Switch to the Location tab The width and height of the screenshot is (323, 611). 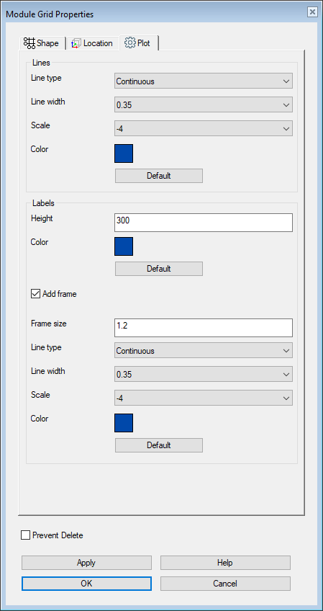(x=92, y=43)
